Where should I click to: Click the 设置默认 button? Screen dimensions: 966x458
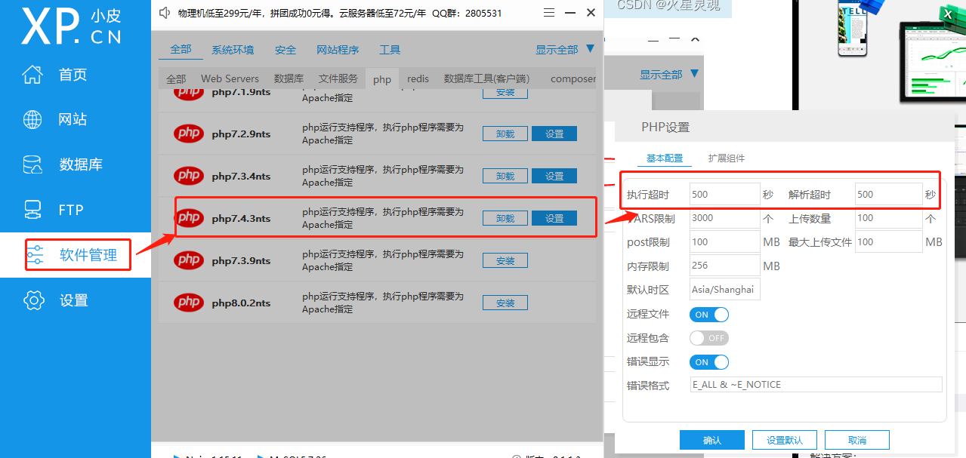point(785,440)
